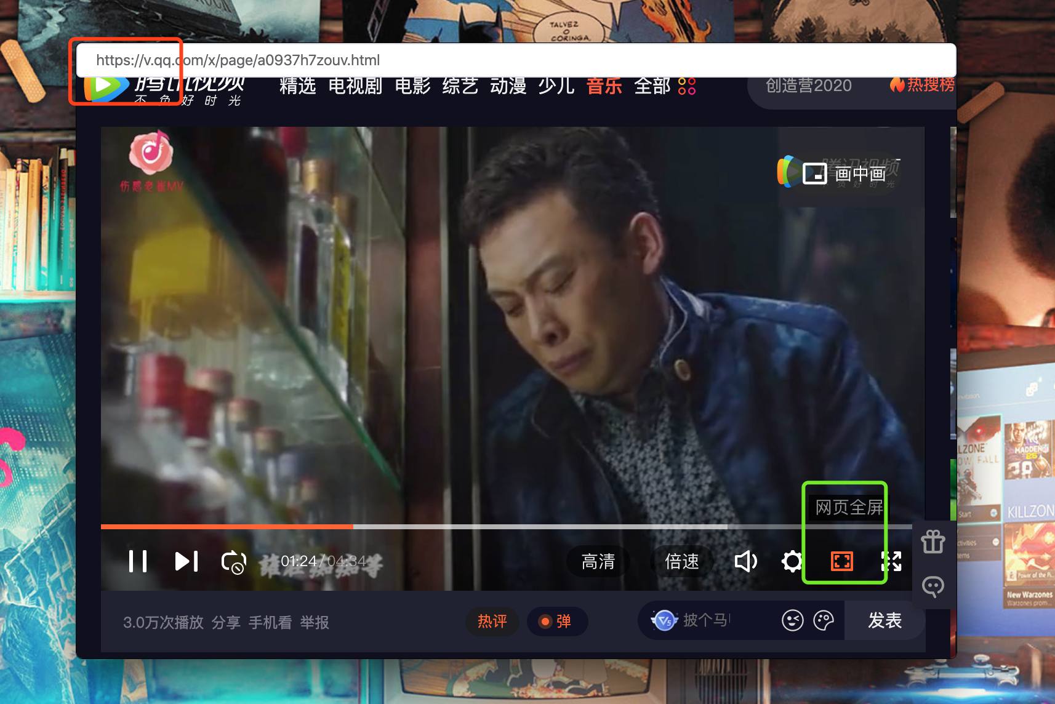Enter full fullscreen mode
The image size is (1055, 704).
coord(892,561)
